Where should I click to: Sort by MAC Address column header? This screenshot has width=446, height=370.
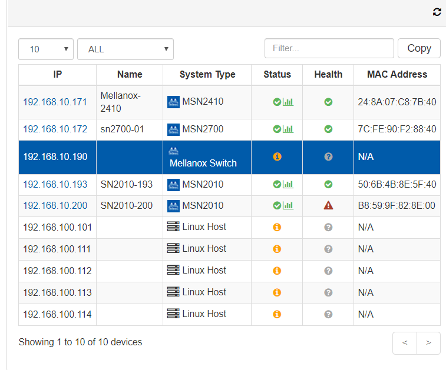397,74
